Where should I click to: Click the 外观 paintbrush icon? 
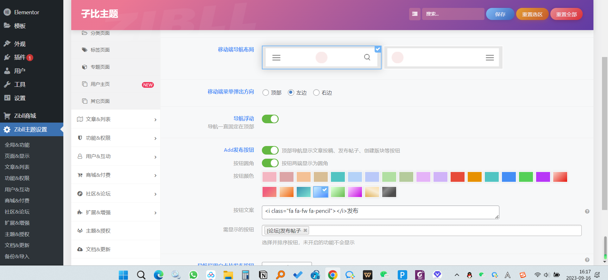[7, 44]
